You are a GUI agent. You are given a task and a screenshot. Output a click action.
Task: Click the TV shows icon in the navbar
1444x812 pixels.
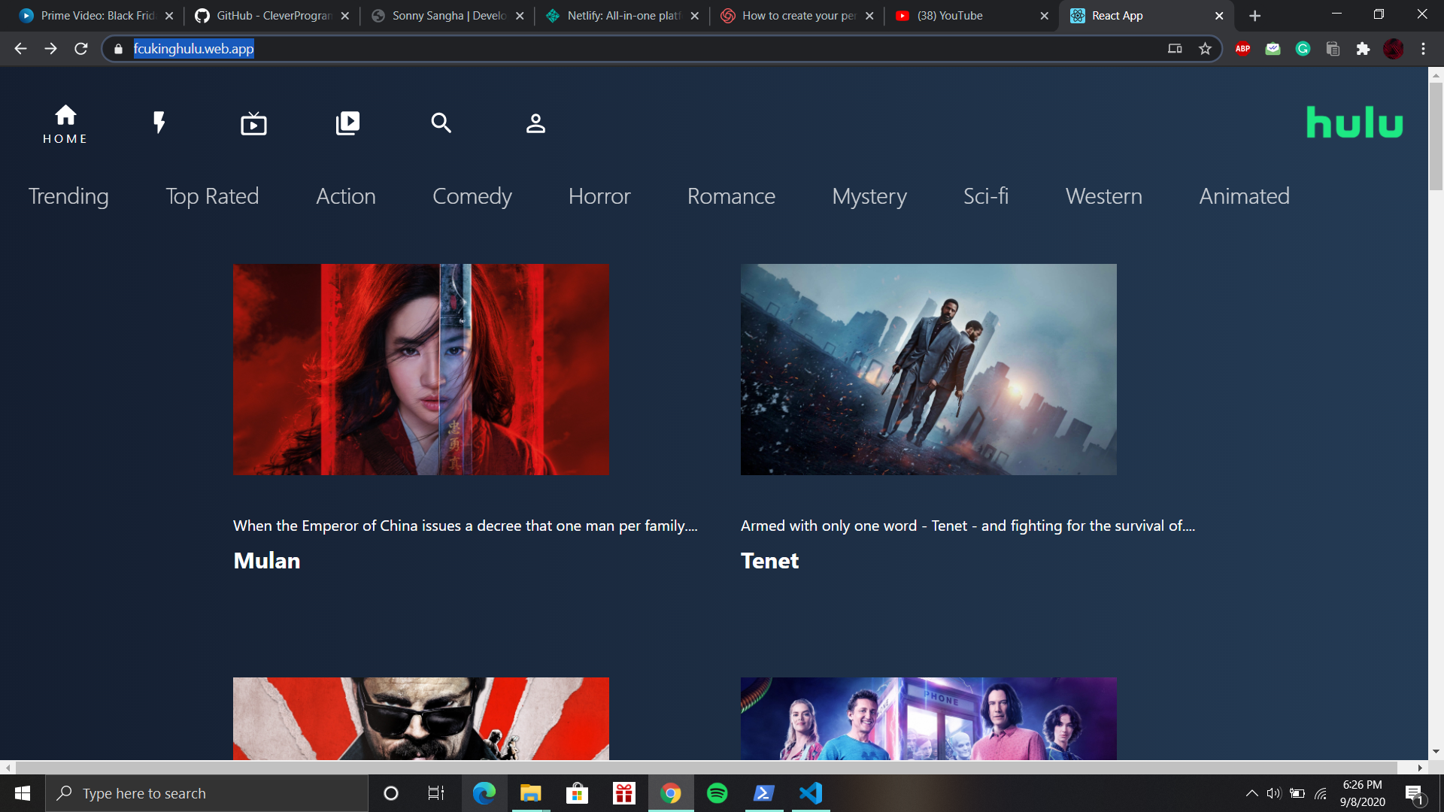pyautogui.click(x=253, y=123)
